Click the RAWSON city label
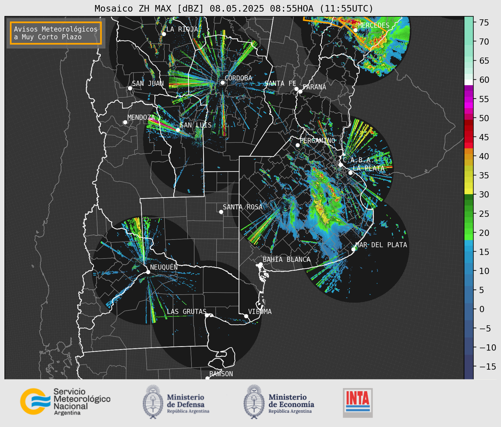This screenshot has height=427, width=501. (221, 374)
